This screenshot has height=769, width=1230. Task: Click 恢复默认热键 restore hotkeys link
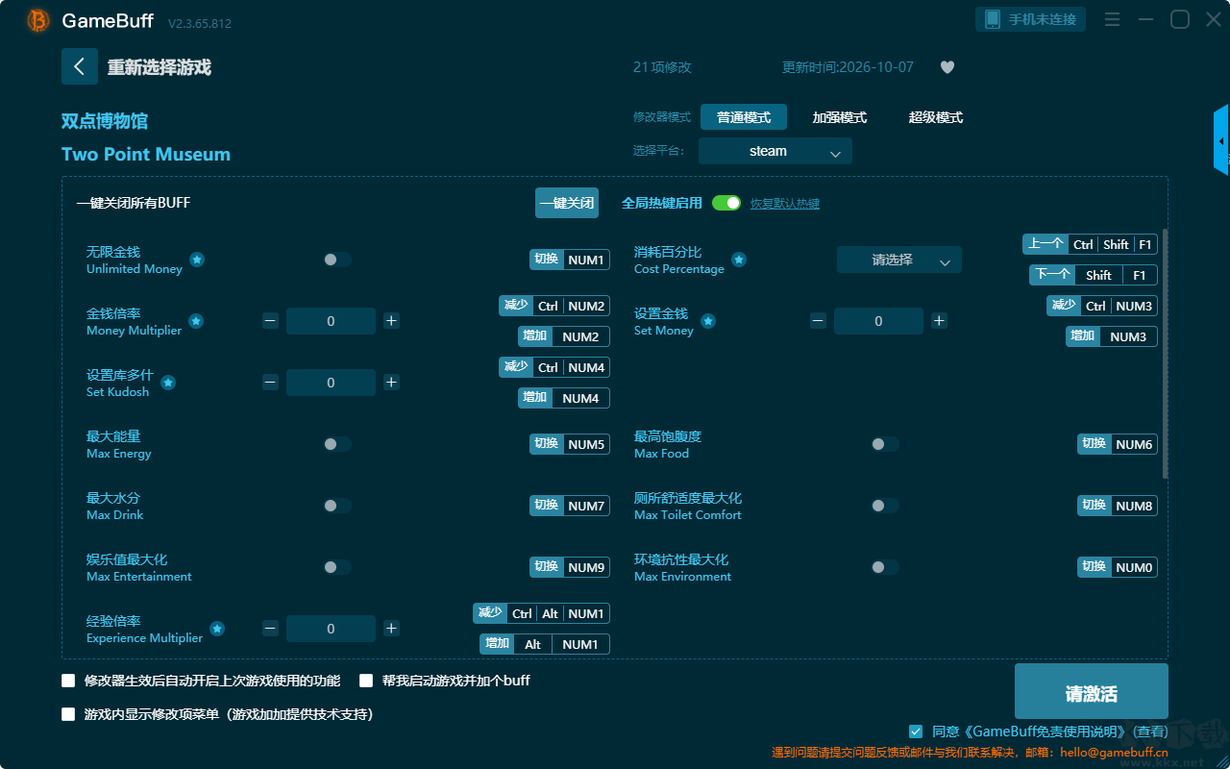pyautogui.click(x=785, y=204)
